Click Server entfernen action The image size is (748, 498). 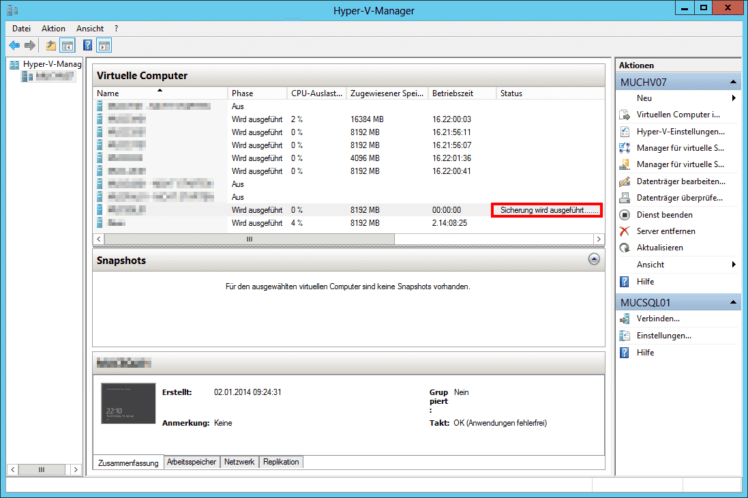point(666,231)
